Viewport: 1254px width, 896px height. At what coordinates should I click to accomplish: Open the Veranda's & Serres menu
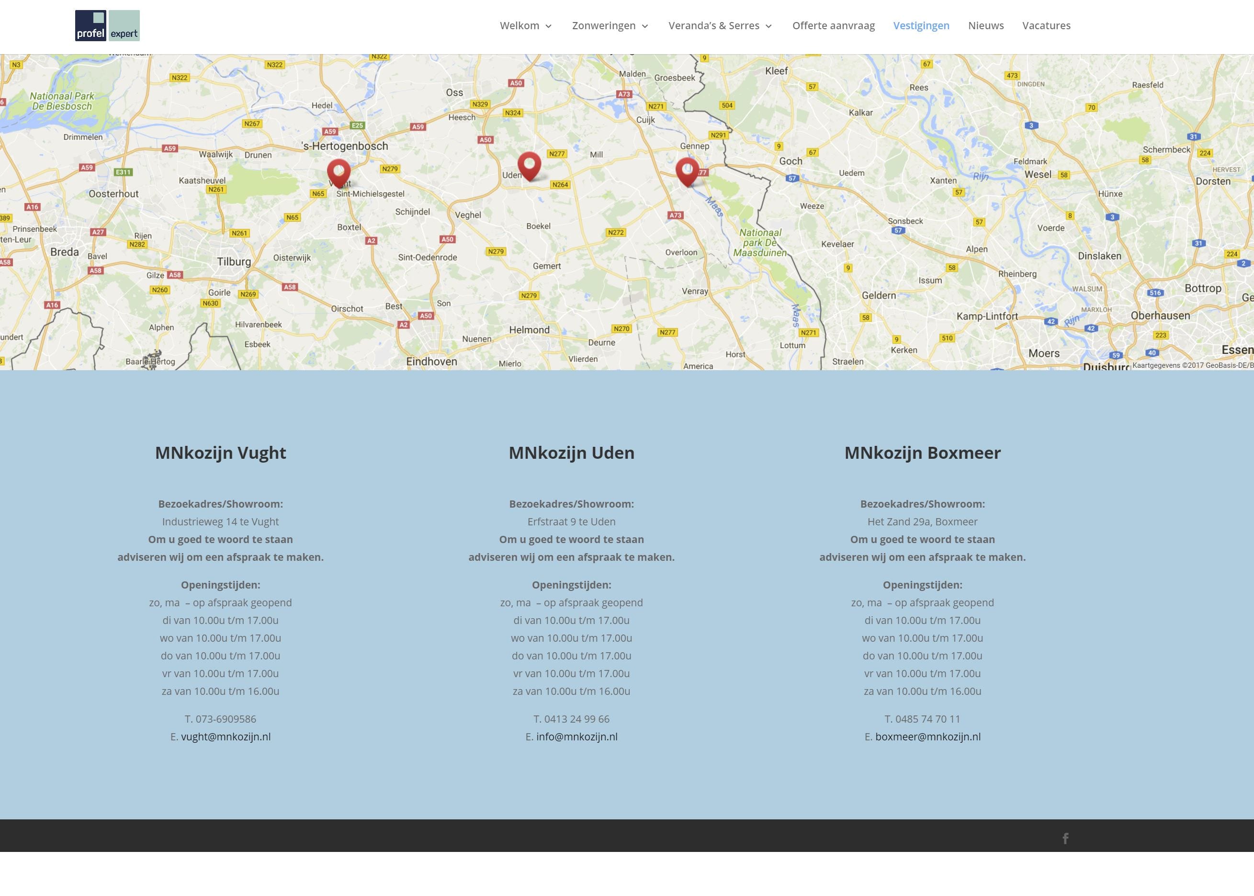click(714, 25)
